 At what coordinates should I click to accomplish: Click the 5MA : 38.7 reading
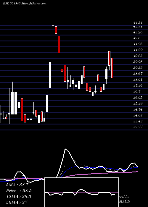(17, 185)
